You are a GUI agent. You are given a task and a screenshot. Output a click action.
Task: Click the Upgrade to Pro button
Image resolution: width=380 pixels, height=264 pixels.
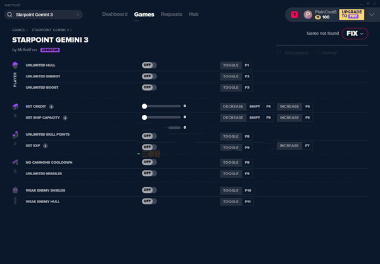pos(351,15)
